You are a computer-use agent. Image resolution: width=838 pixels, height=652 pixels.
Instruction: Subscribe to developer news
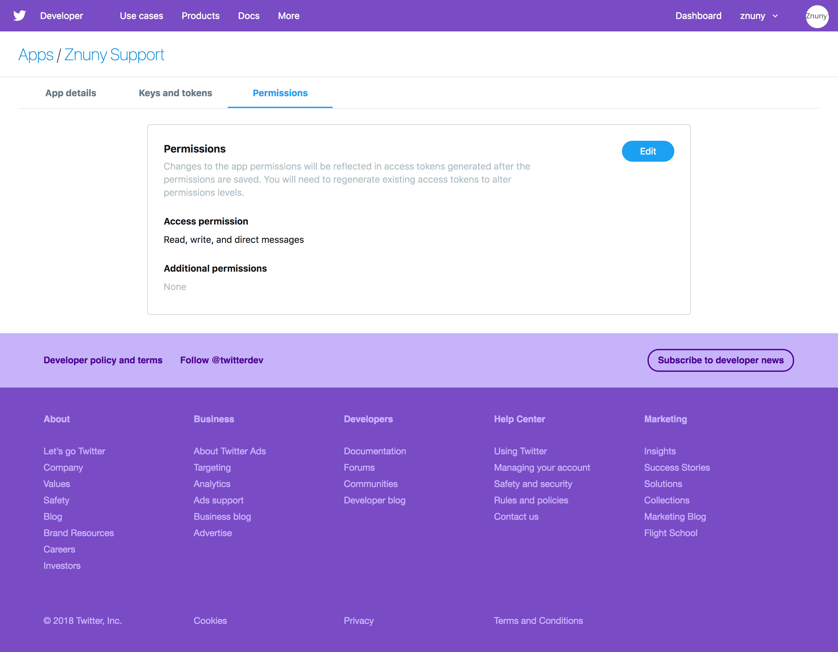(720, 360)
